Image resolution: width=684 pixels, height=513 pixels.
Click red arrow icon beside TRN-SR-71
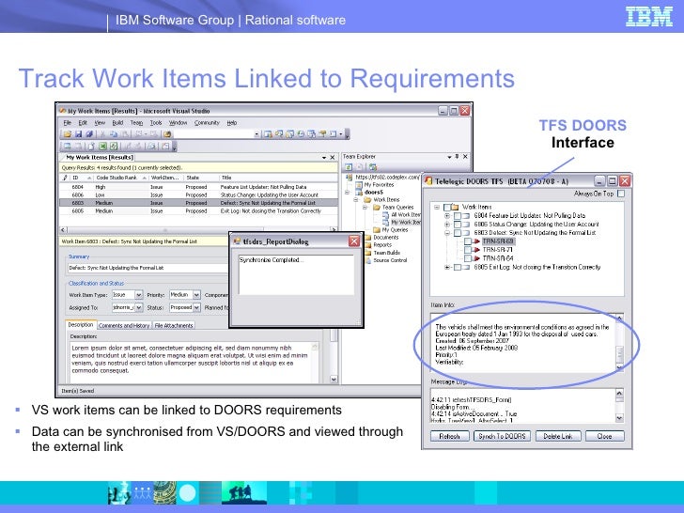(x=476, y=250)
